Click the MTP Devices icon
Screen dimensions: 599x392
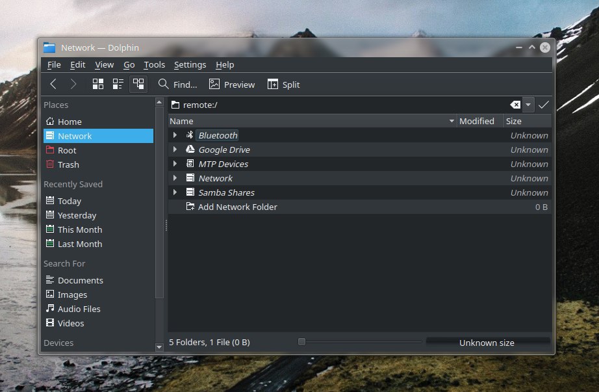click(x=190, y=164)
